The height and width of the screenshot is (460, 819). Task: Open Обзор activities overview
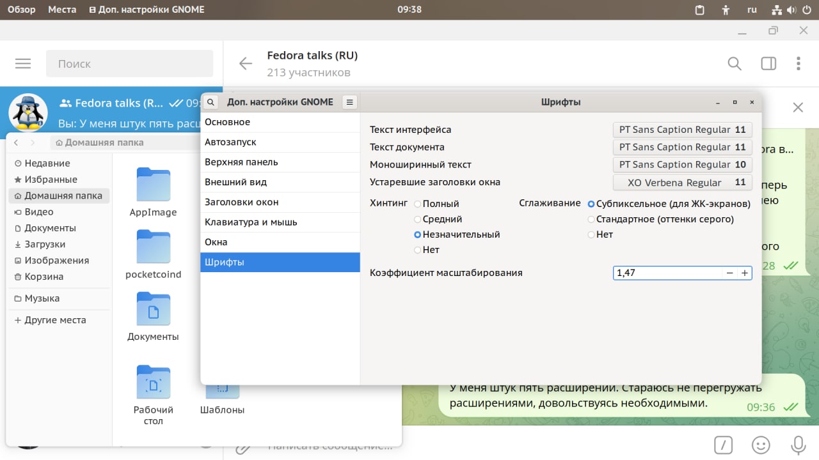pos(21,10)
